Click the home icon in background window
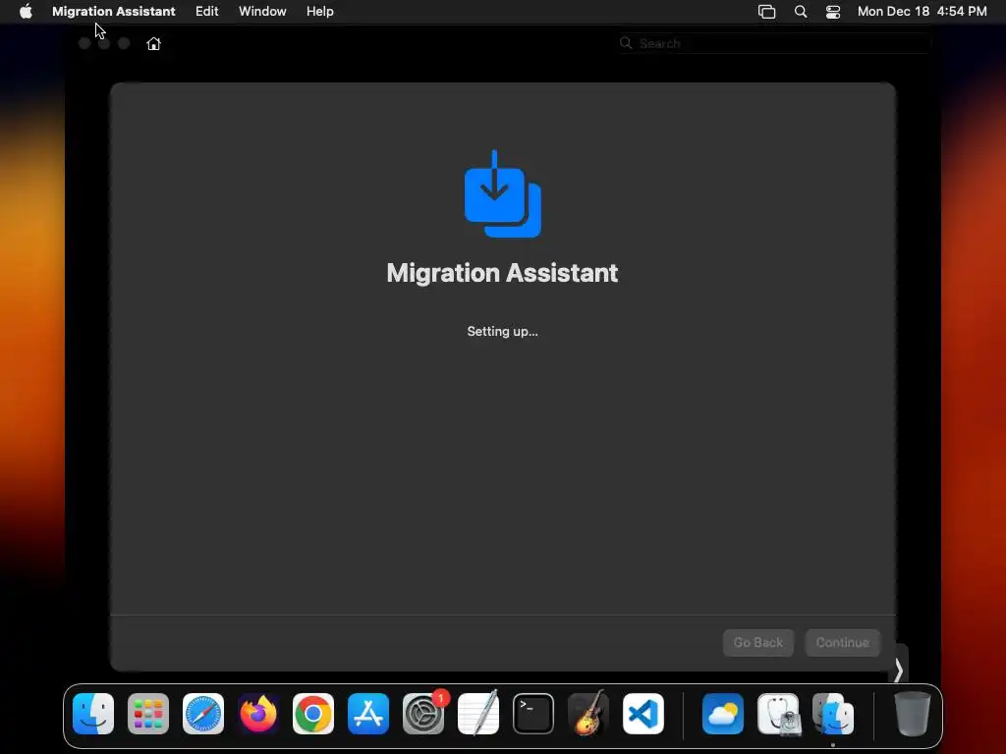Screen dimensions: 1006x754 point(153,43)
